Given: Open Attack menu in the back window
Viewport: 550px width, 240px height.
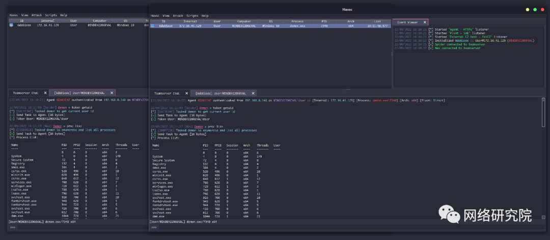Looking at the screenshot, I should (37, 15).
